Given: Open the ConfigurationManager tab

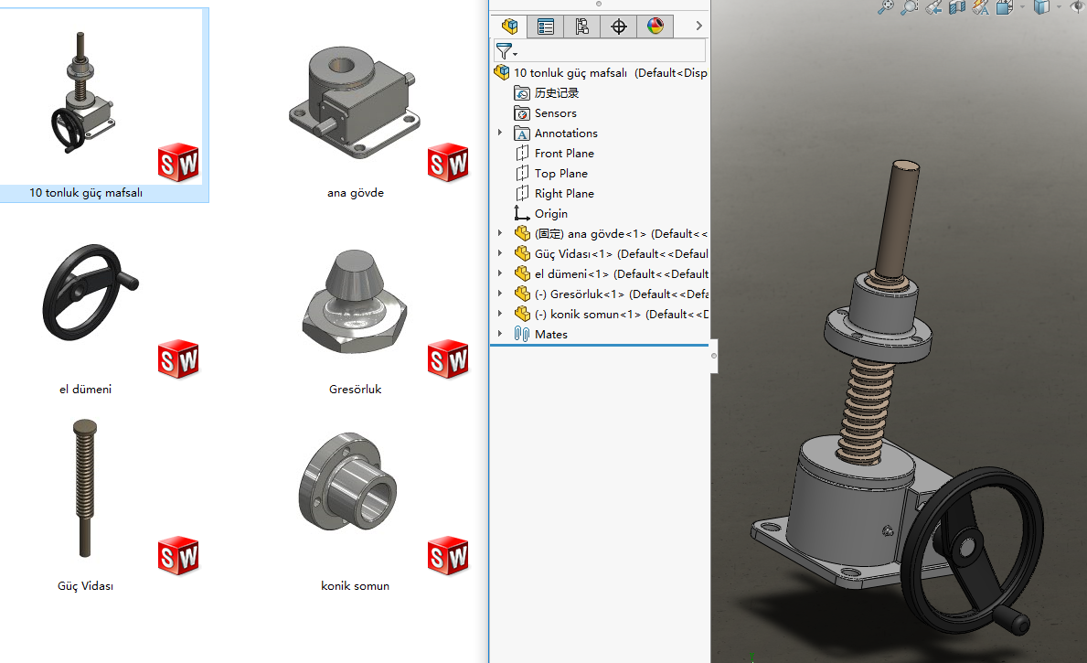Looking at the screenshot, I should point(582,27).
